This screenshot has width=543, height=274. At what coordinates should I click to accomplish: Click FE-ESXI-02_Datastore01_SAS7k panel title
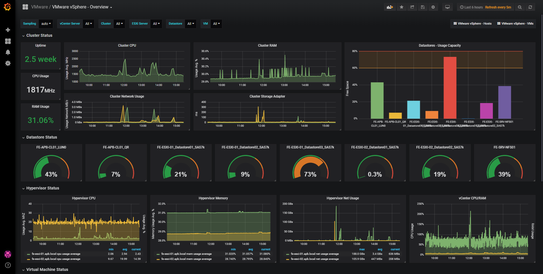375,147
